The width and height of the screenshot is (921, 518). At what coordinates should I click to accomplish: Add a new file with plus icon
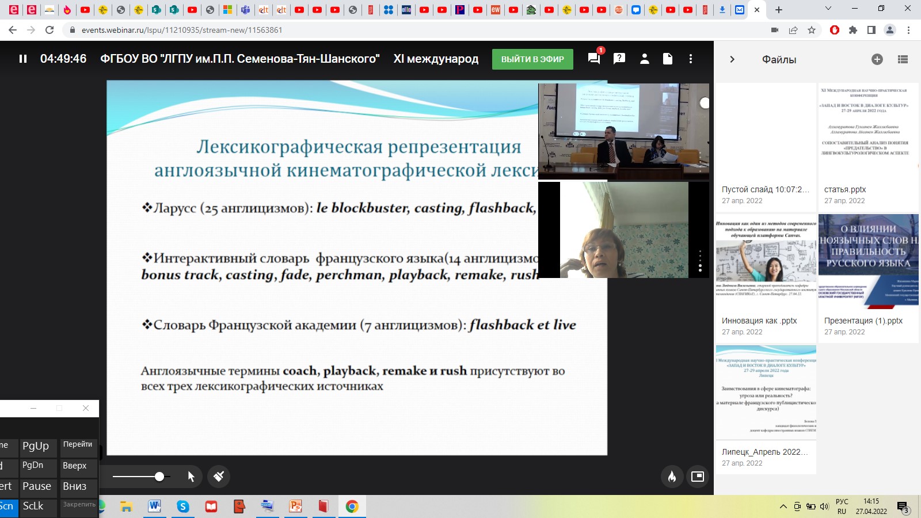click(877, 59)
